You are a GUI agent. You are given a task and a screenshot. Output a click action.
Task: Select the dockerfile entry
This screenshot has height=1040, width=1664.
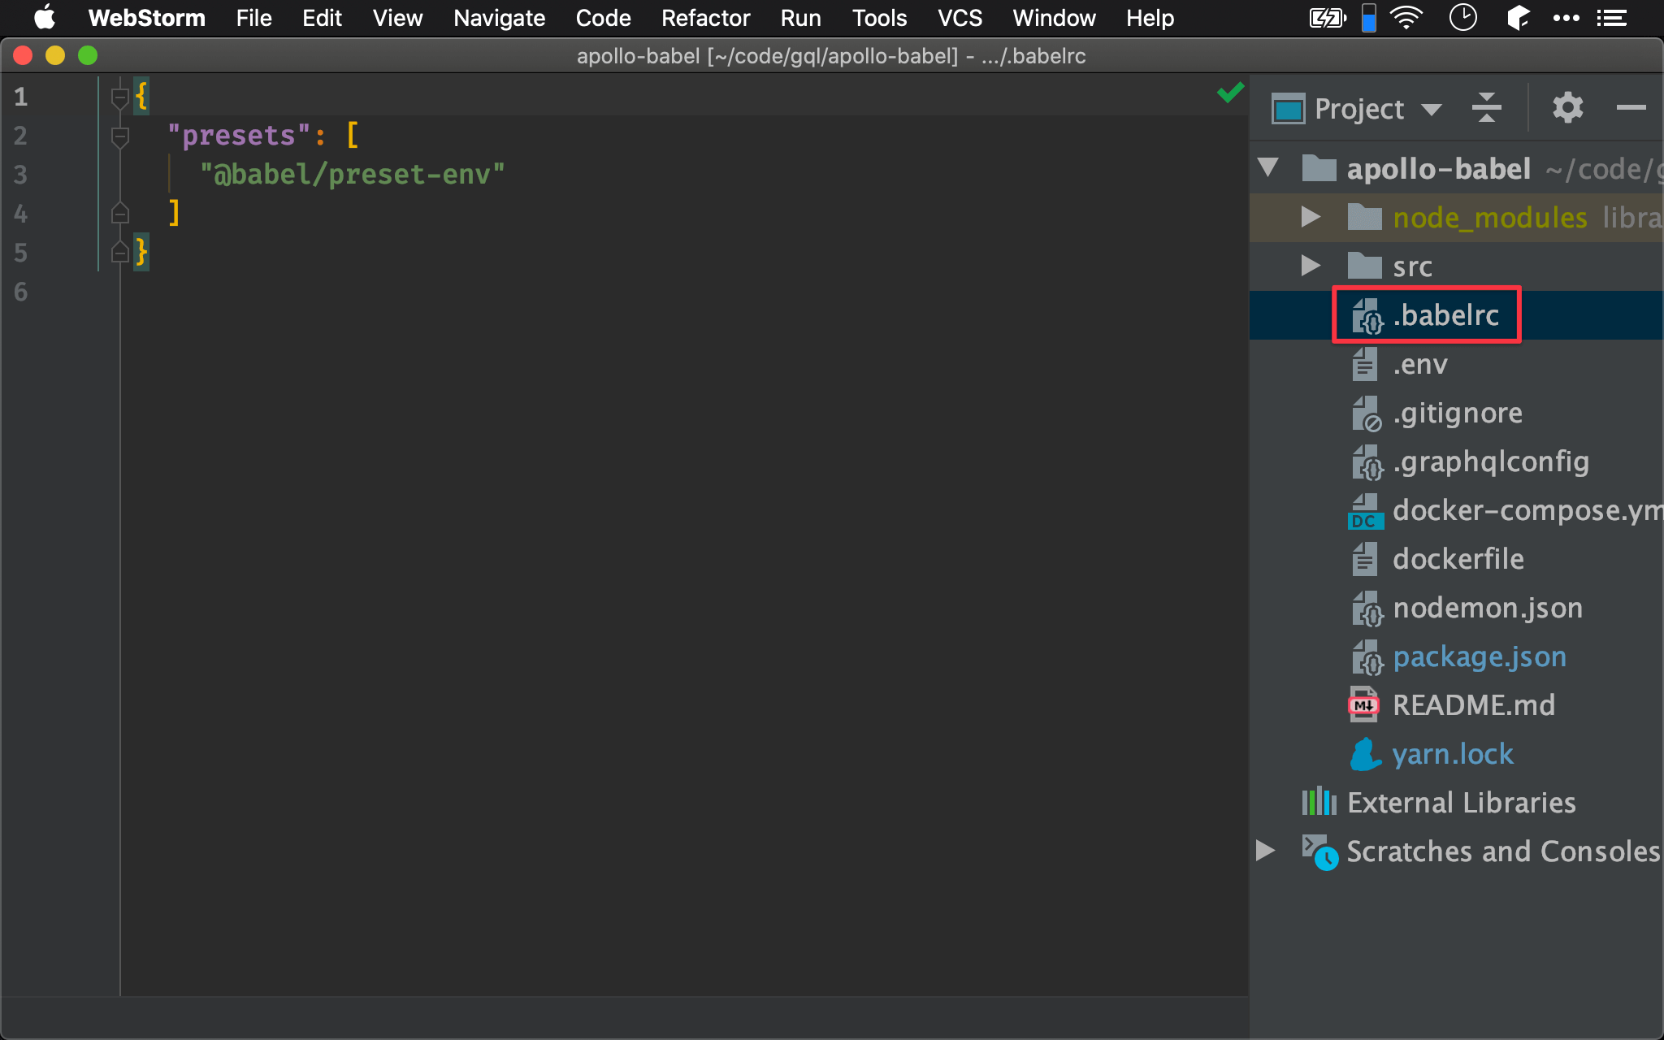point(1458,559)
